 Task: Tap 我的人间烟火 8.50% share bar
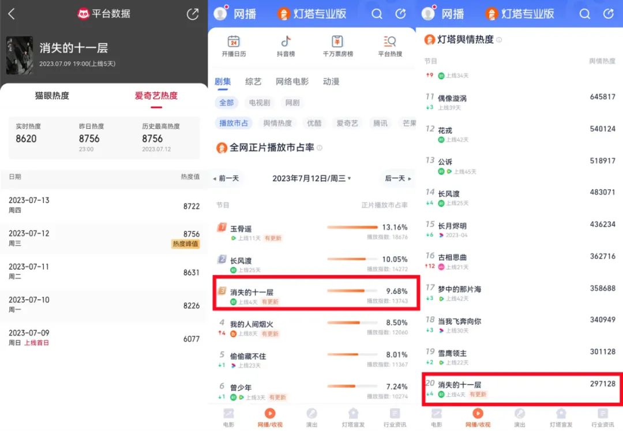tap(352, 323)
